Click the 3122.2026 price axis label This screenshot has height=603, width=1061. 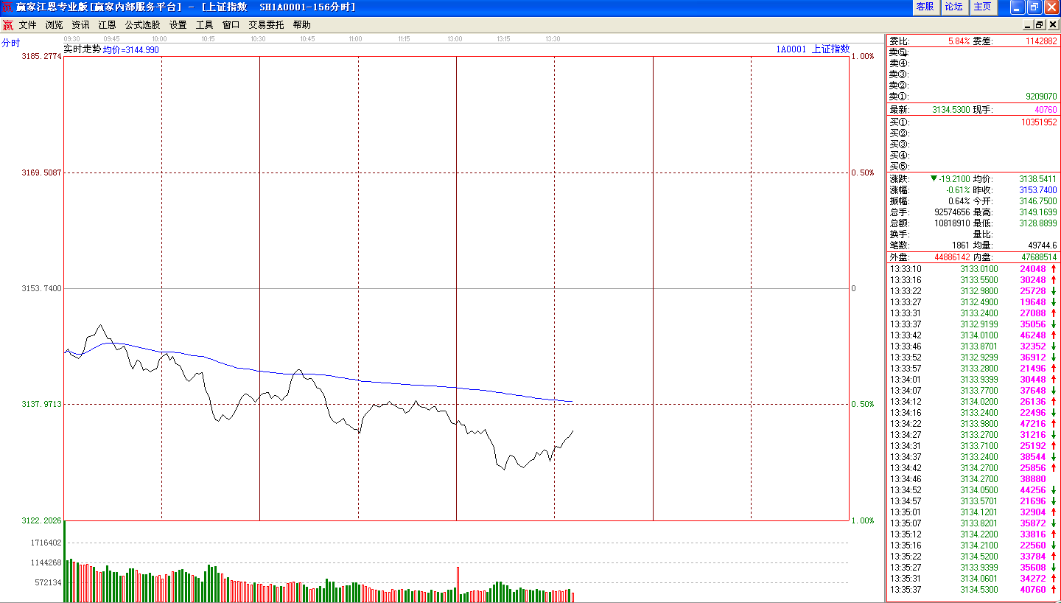pyautogui.click(x=42, y=520)
